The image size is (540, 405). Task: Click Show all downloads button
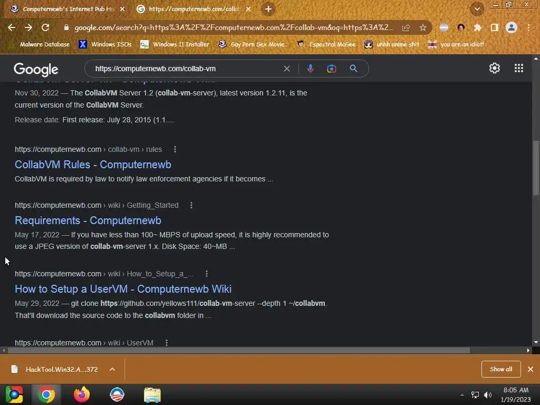coord(501,369)
